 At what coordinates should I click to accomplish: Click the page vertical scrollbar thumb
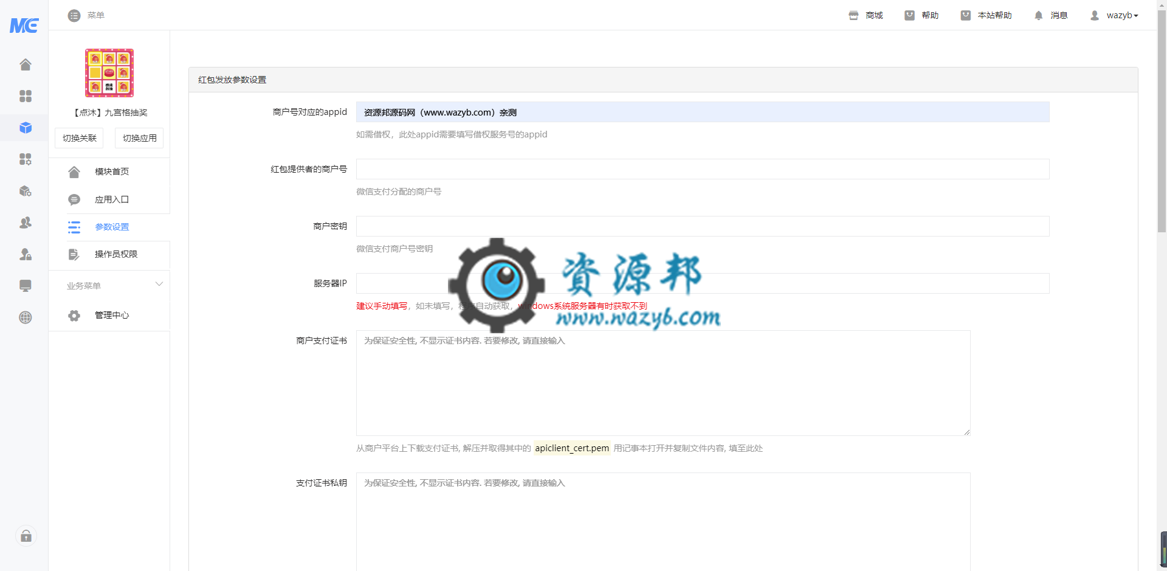click(1162, 122)
